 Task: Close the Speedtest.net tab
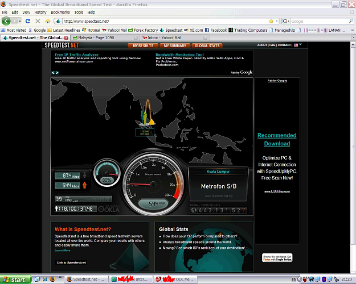pyautogui.click(x=66, y=37)
